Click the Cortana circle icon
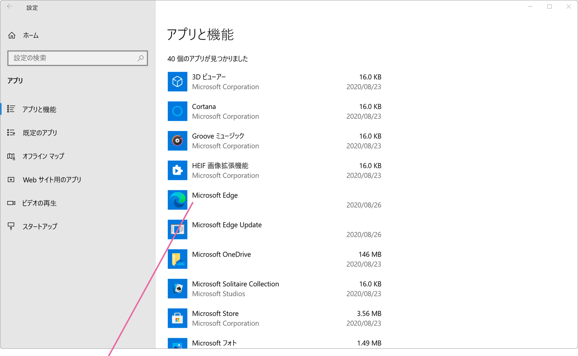The width and height of the screenshot is (578, 356). click(x=177, y=111)
